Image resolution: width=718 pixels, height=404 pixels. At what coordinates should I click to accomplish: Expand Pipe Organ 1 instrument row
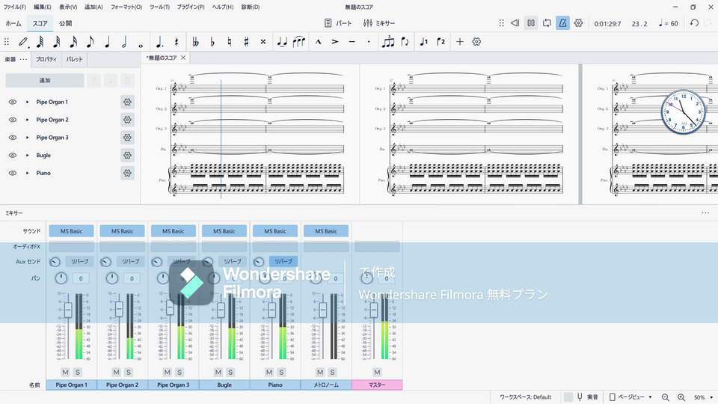28,102
